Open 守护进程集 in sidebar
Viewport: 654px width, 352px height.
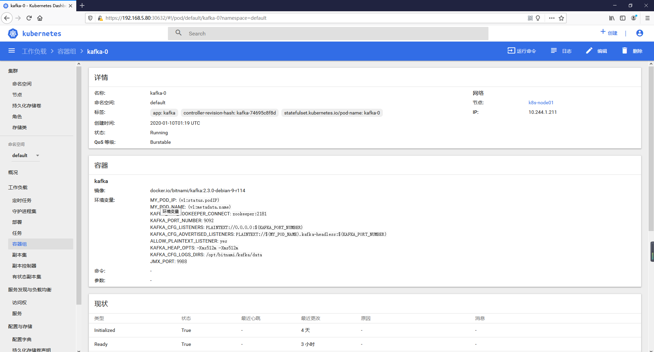point(24,211)
